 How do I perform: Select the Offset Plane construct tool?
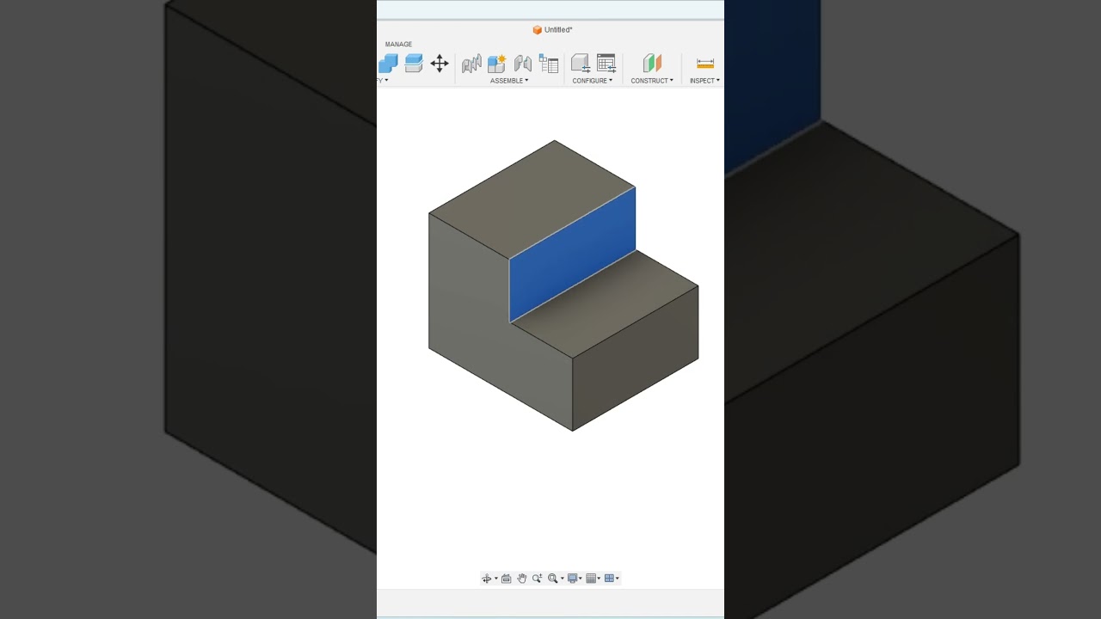[x=652, y=64]
